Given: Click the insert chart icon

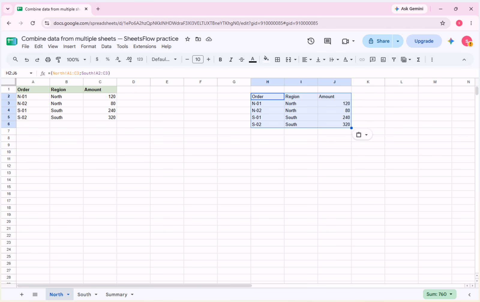Looking at the screenshot, I should click(x=383, y=60).
